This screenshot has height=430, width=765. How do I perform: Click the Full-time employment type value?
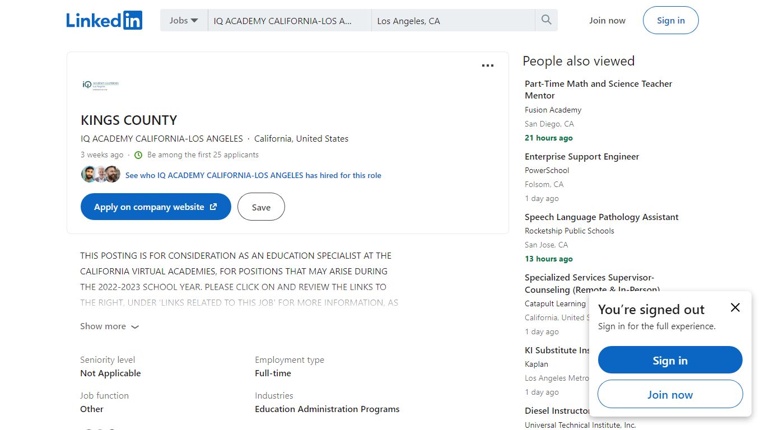[x=273, y=373]
